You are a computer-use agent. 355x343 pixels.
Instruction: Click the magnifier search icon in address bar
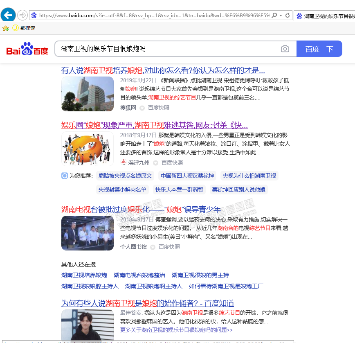point(274,16)
